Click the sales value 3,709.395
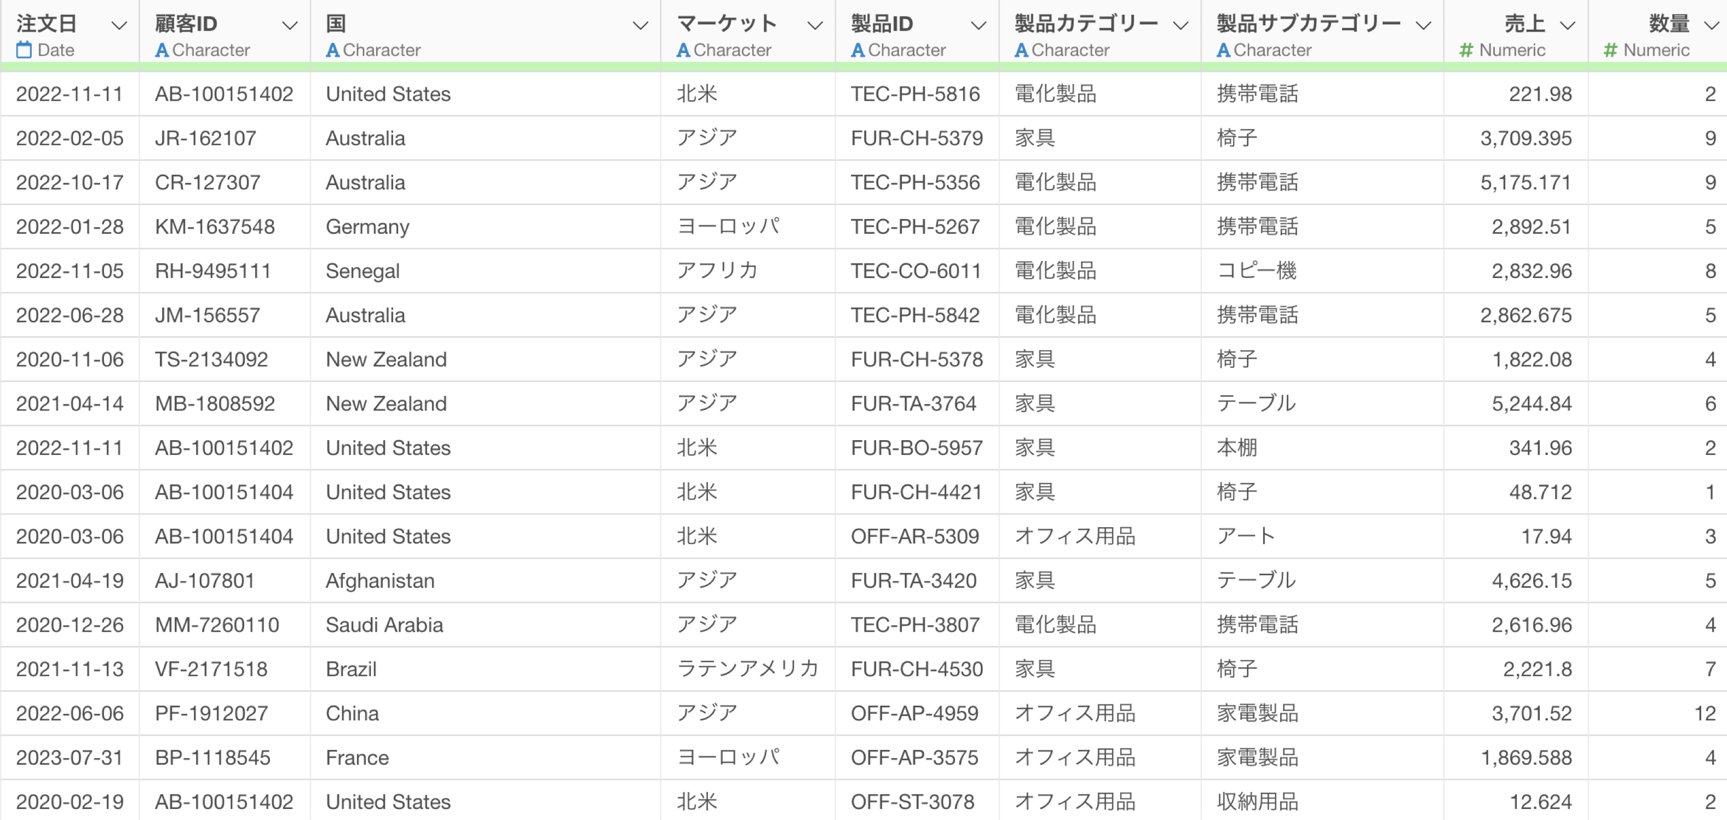Viewport: 1727px width, 820px height. [x=1526, y=138]
